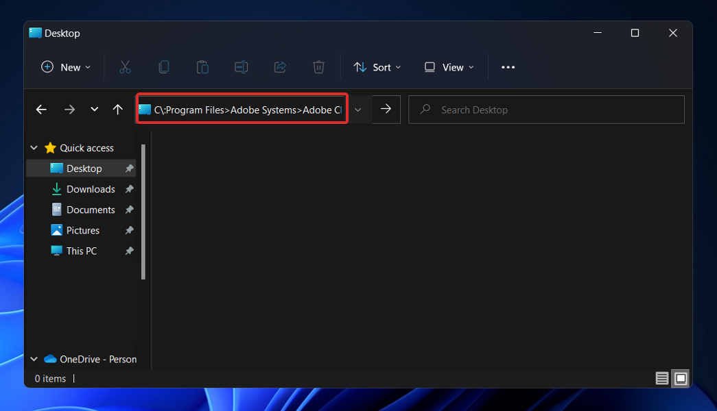
Task: Open recent locations dropdown chevron
Action: pos(94,109)
